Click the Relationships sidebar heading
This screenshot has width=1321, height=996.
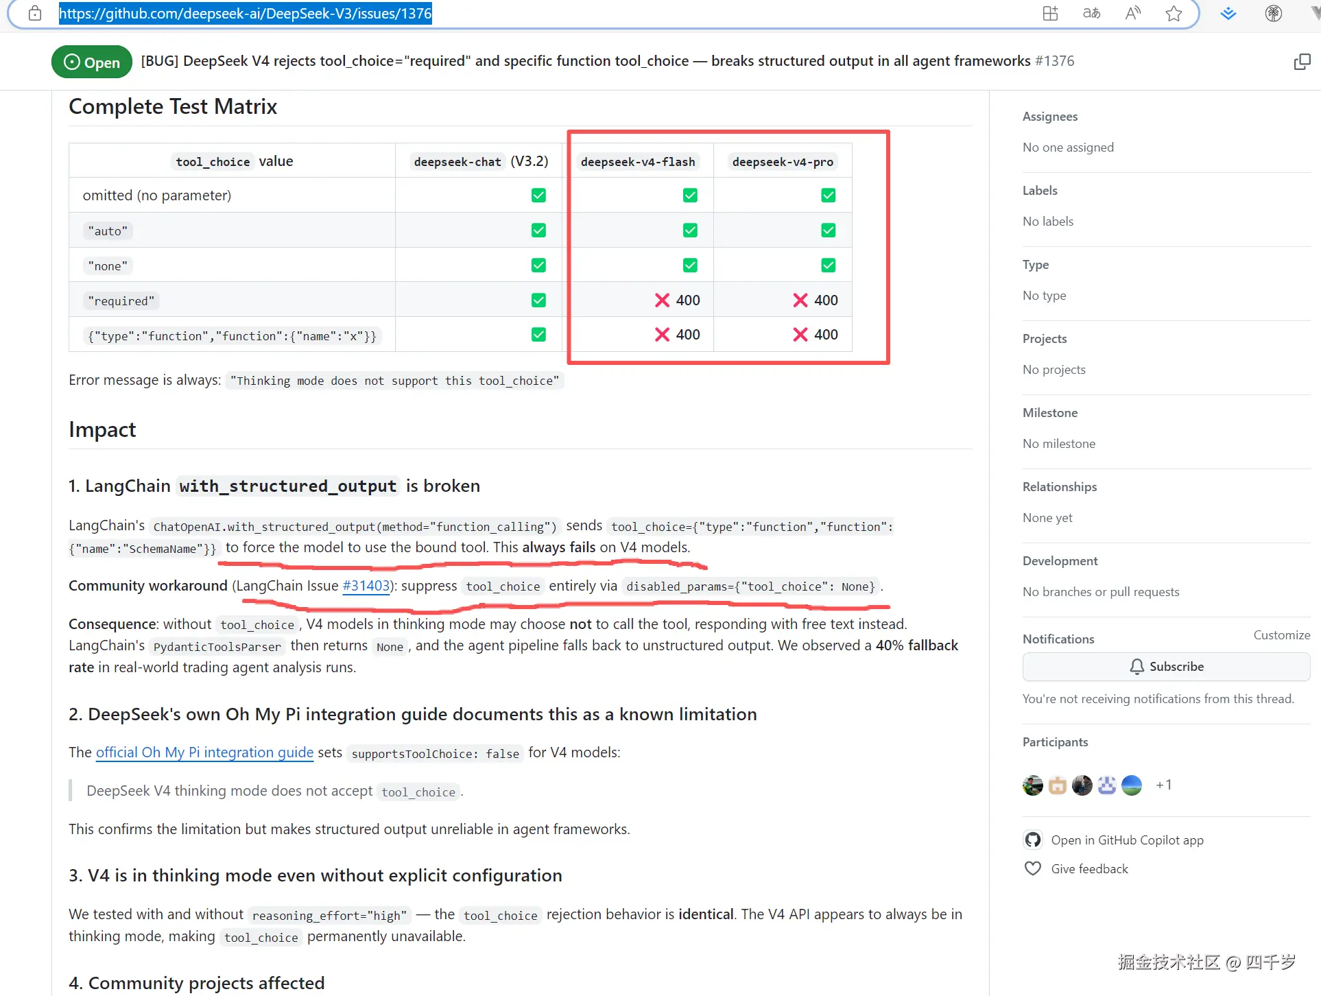click(1060, 487)
